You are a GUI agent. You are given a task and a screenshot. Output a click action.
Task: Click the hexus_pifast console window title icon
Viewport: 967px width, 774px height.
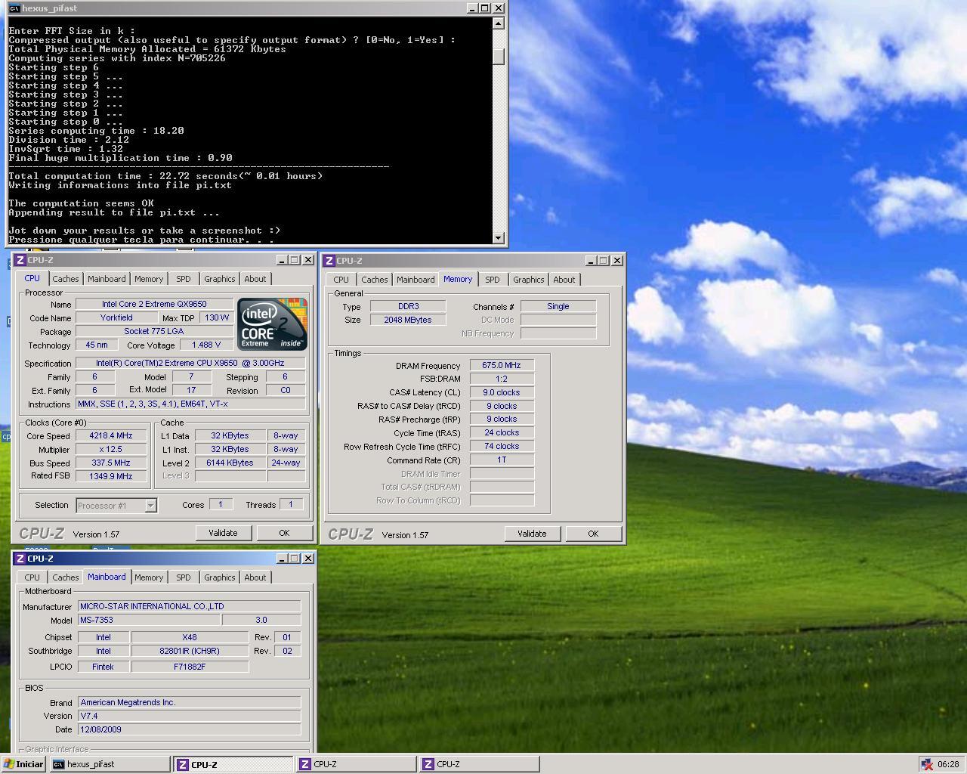[x=14, y=8]
